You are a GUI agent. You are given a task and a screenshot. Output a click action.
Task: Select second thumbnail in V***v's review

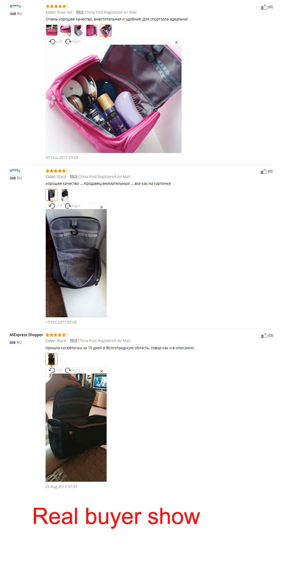[65, 195]
